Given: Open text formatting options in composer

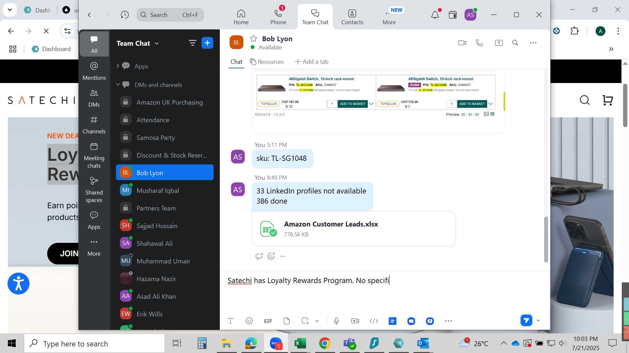Looking at the screenshot, I should [x=230, y=321].
